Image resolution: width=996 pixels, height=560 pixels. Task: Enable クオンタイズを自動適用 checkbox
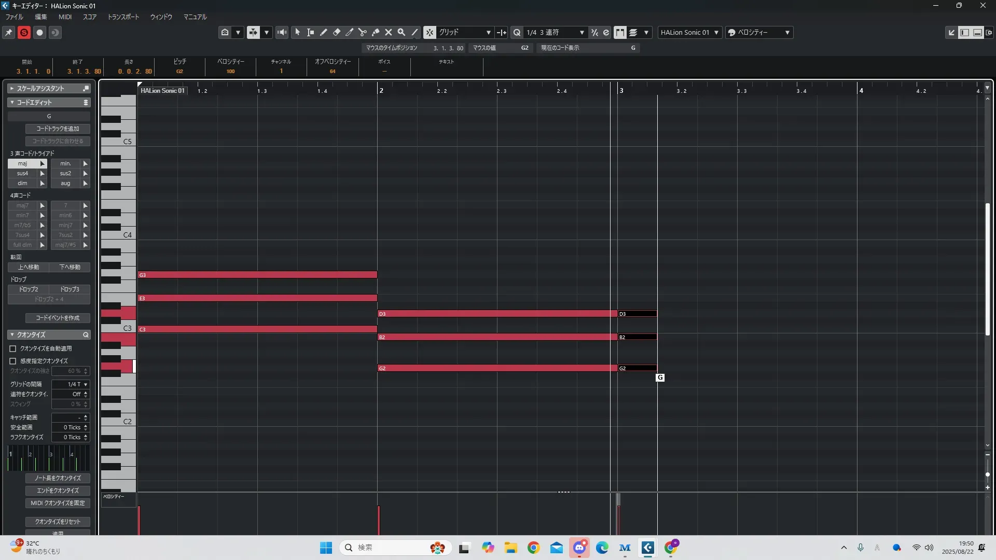(x=13, y=348)
